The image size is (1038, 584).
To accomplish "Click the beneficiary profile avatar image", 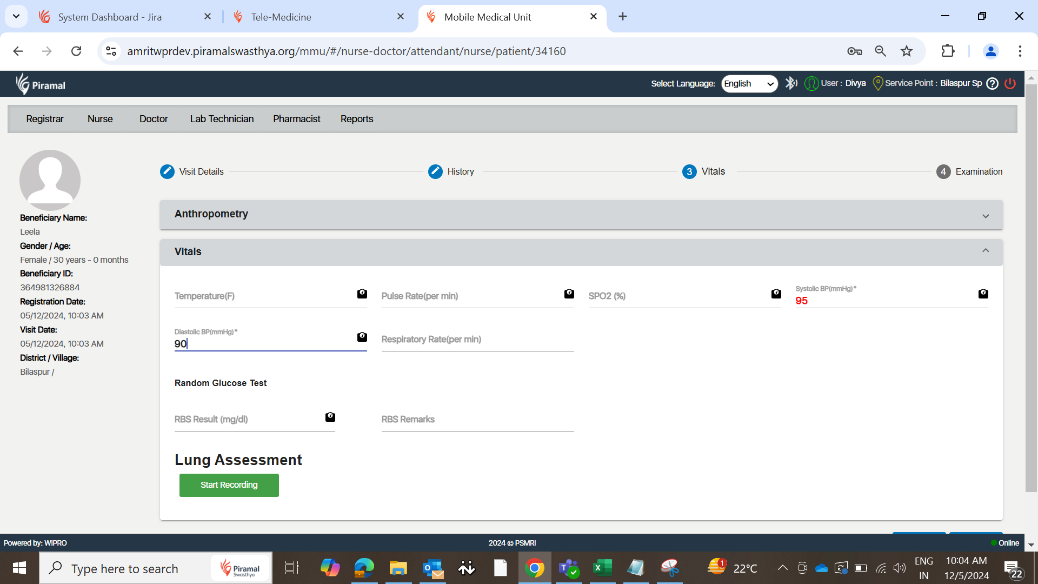I will [x=50, y=180].
